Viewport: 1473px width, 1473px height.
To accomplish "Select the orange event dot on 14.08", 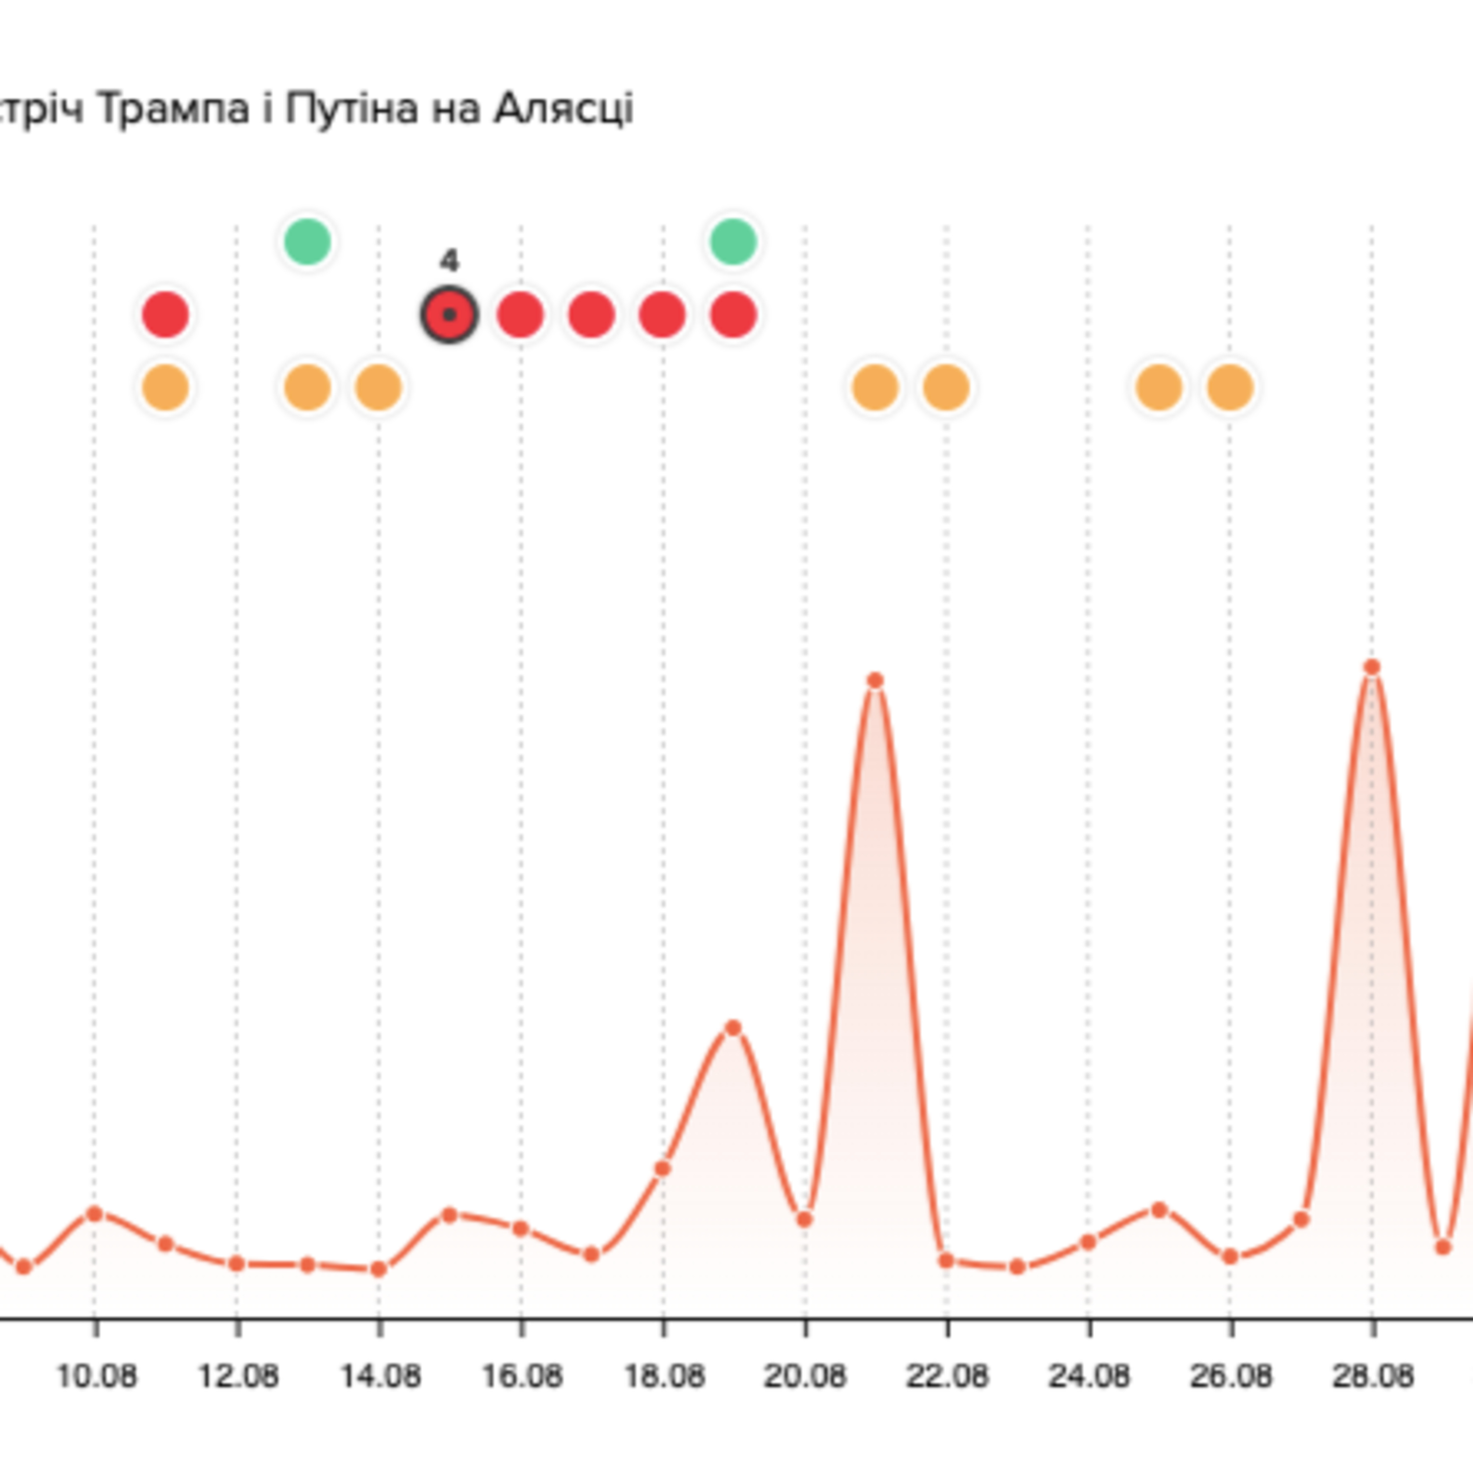I will click(x=378, y=387).
